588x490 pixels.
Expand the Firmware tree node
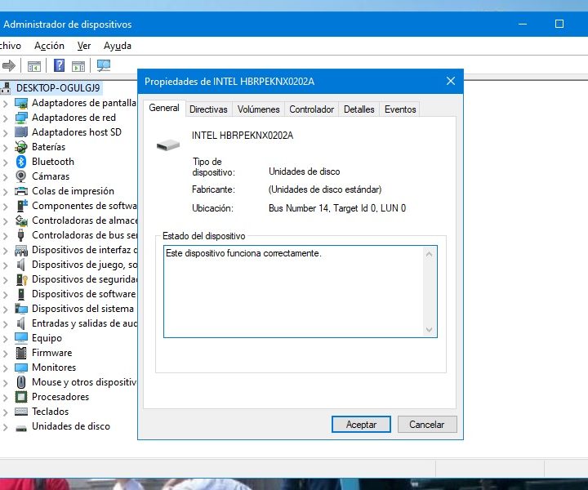pyautogui.click(x=5, y=353)
